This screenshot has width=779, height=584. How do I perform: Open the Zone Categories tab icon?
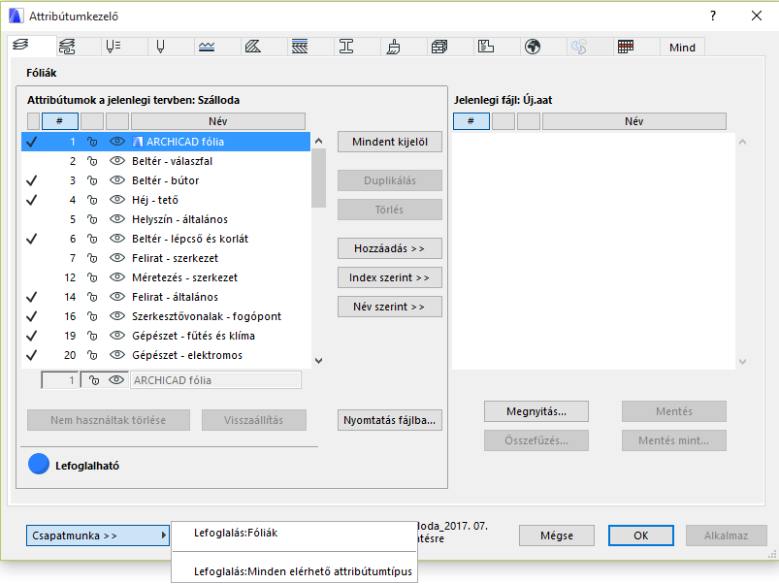486,47
